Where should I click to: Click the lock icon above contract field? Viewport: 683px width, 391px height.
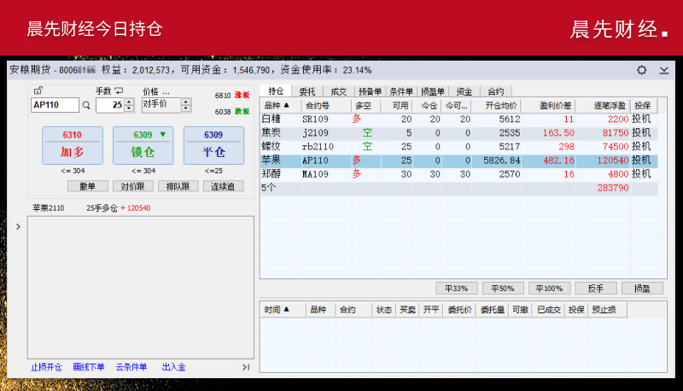38,90
